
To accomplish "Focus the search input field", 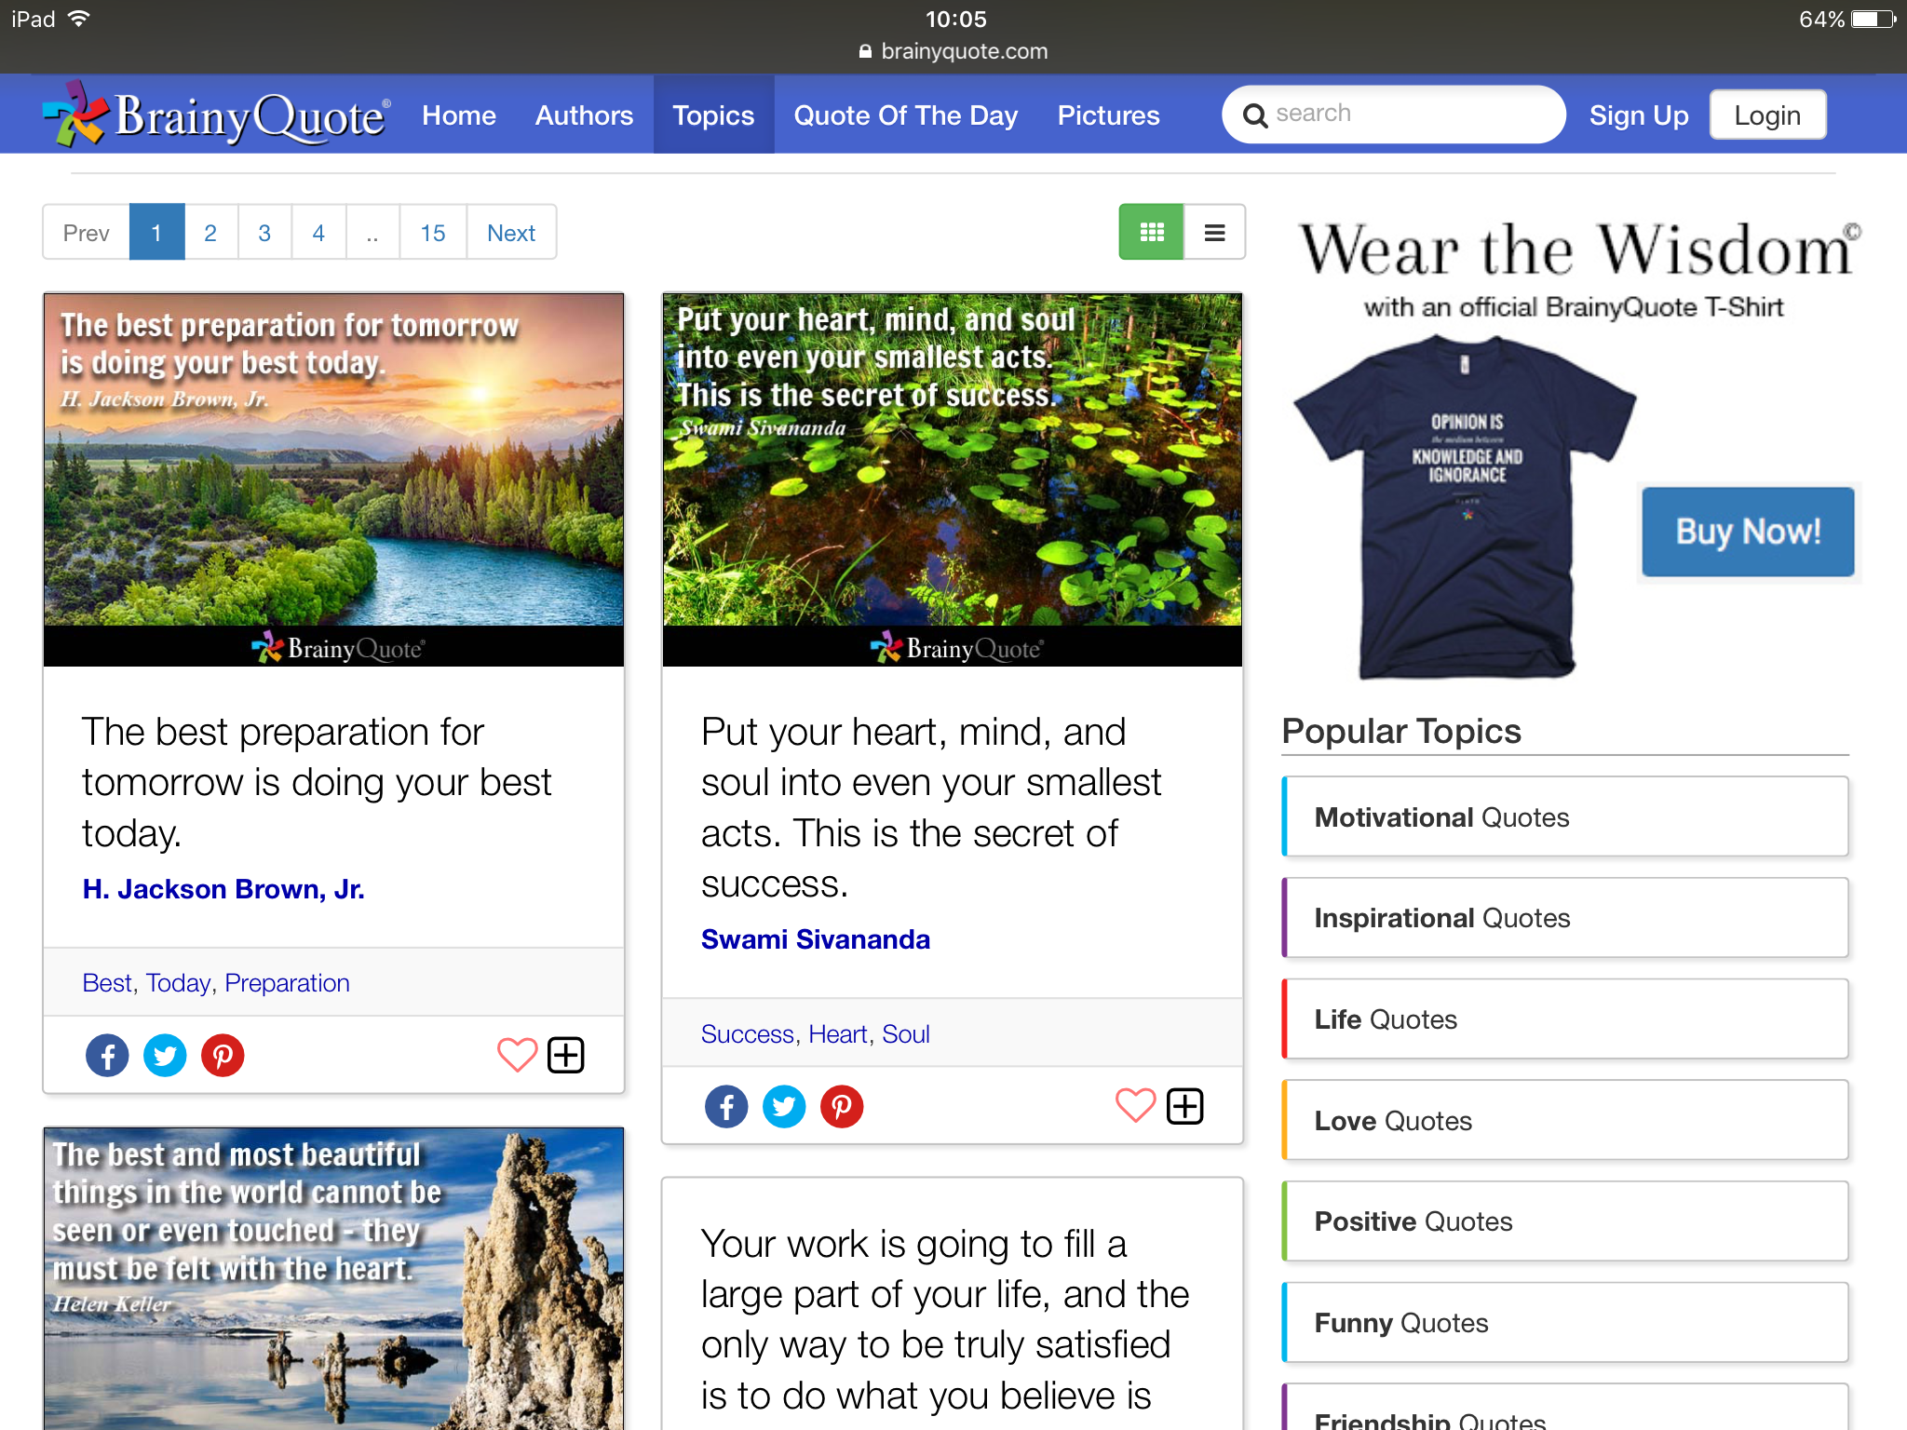I will [x=1406, y=114].
